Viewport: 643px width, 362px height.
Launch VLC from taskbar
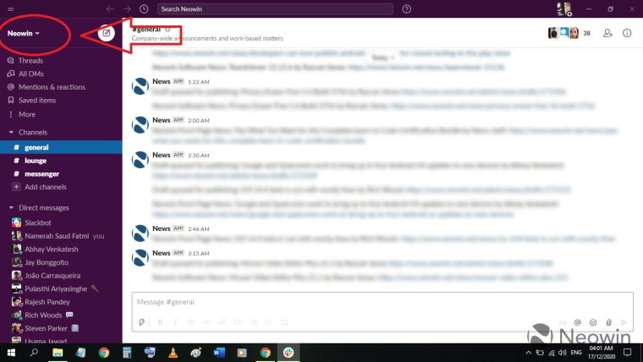click(x=173, y=353)
